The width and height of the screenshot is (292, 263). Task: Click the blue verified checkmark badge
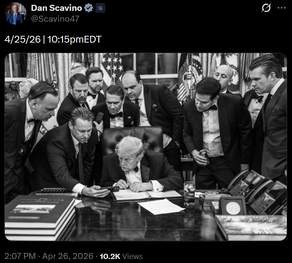click(88, 8)
